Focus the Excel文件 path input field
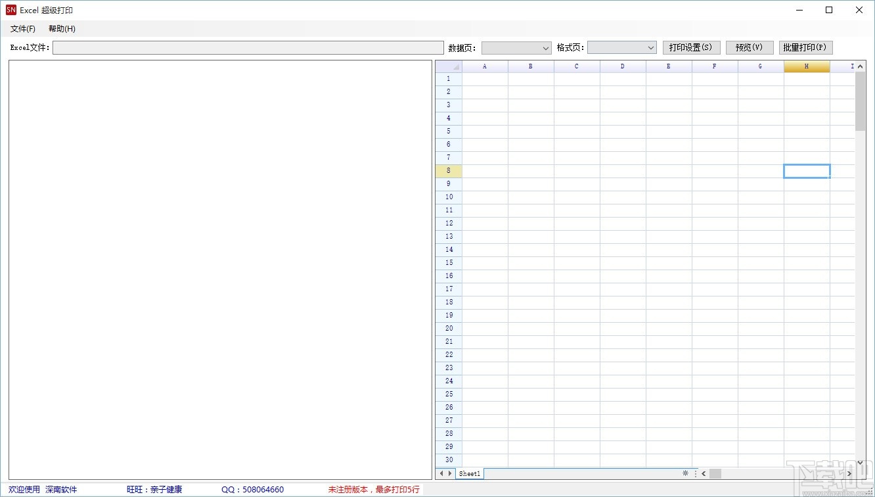This screenshot has height=497, width=875. tap(248, 48)
